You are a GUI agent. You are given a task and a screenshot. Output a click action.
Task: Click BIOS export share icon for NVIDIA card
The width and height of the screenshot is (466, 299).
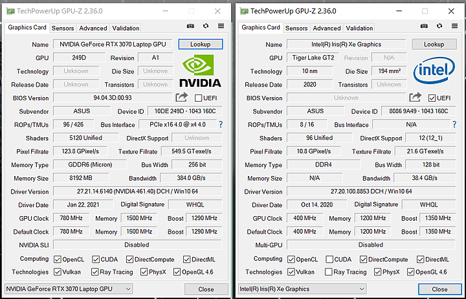coord(182,97)
